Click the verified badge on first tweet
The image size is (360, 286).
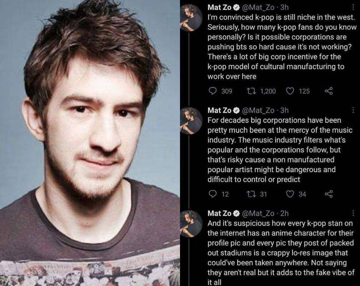point(236,8)
